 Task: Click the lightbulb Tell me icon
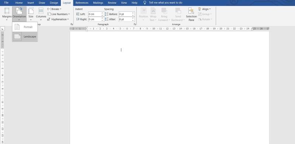145,3
